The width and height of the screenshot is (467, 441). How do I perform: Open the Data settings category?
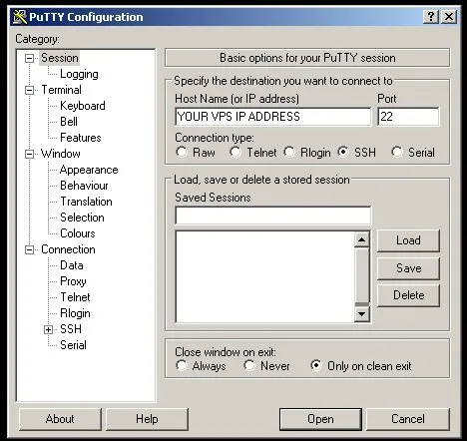(72, 265)
